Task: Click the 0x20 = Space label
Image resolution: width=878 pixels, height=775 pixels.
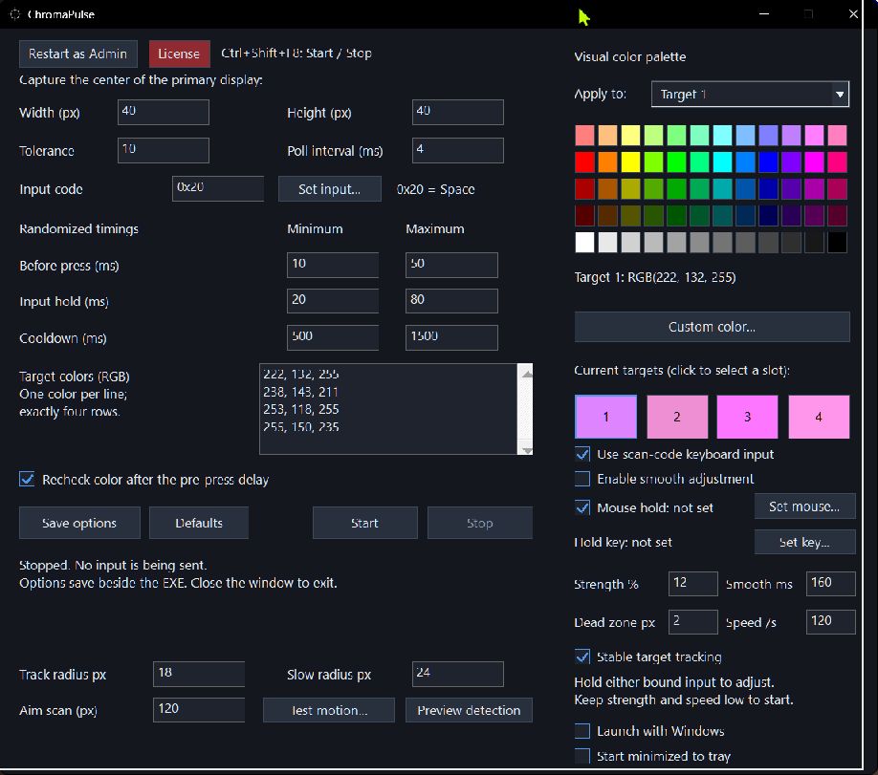Action: 435,189
